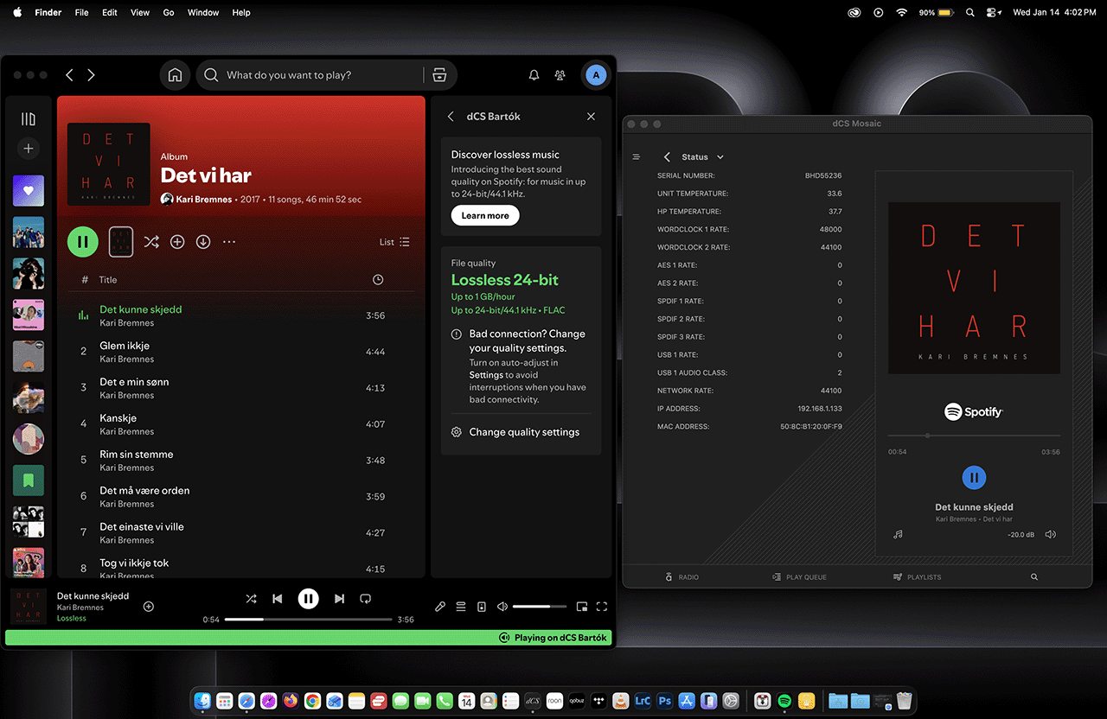Open Friend Activity people icon
This screenshot has height=719, width=1107.
tap(560, 75)
